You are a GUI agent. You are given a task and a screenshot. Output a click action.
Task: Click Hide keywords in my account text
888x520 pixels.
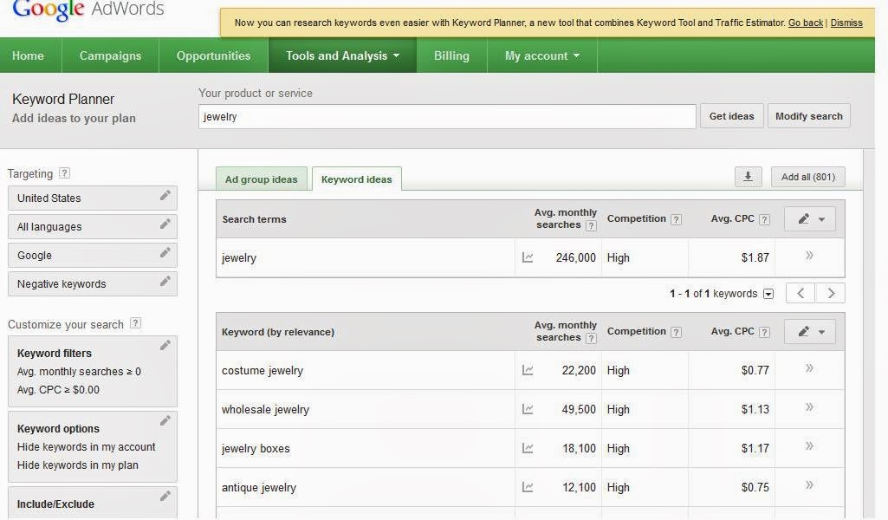(86, 447)
